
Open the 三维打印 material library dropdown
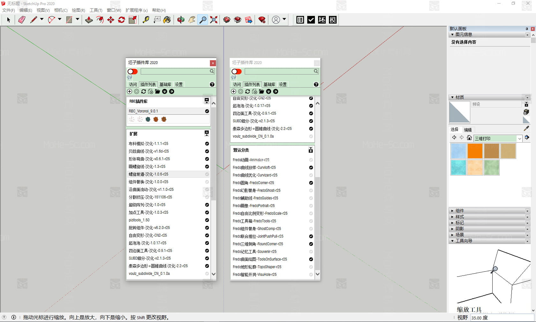[519, 139]
